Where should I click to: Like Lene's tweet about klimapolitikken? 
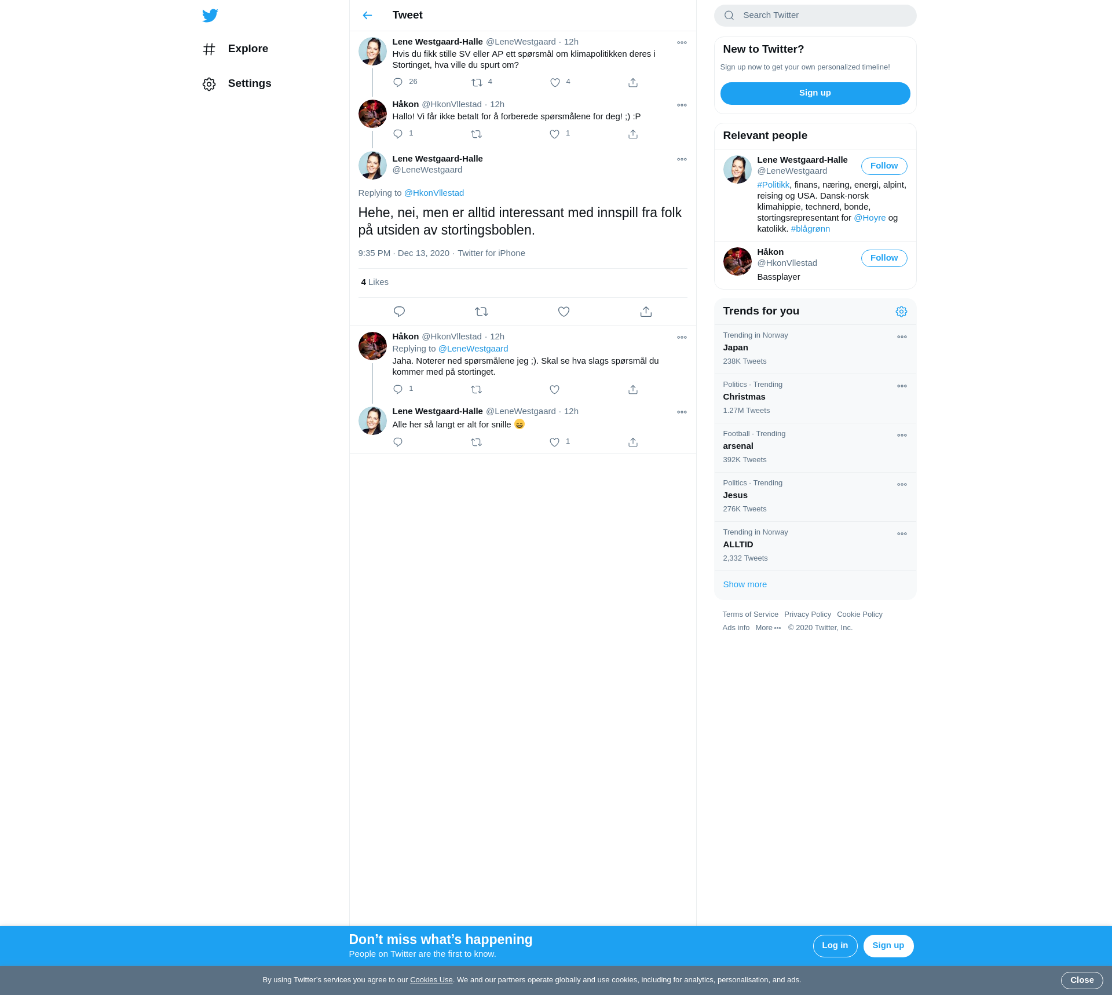tap(555, 83)
